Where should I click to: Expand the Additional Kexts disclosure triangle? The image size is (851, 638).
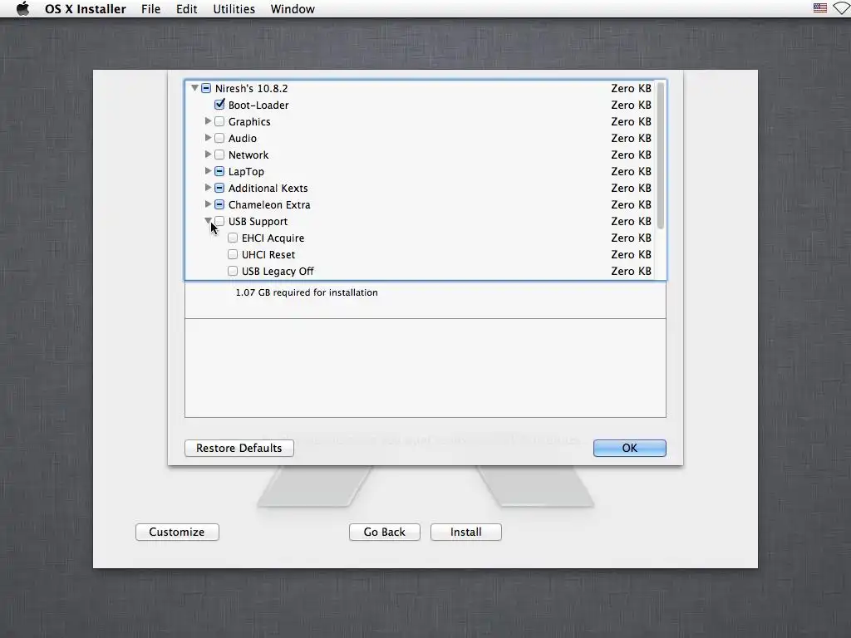pos(208,188)
